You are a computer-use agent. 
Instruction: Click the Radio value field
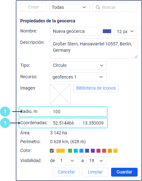[78, 112]
